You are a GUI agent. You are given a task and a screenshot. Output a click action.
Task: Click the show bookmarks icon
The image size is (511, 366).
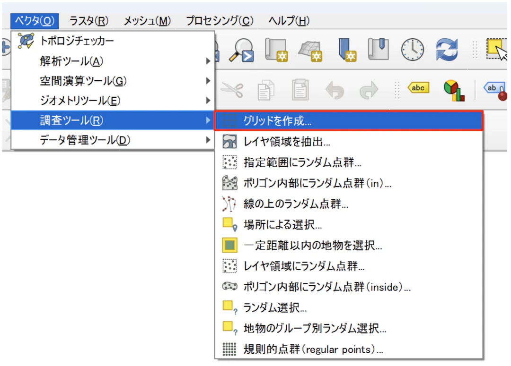point(378,49)
